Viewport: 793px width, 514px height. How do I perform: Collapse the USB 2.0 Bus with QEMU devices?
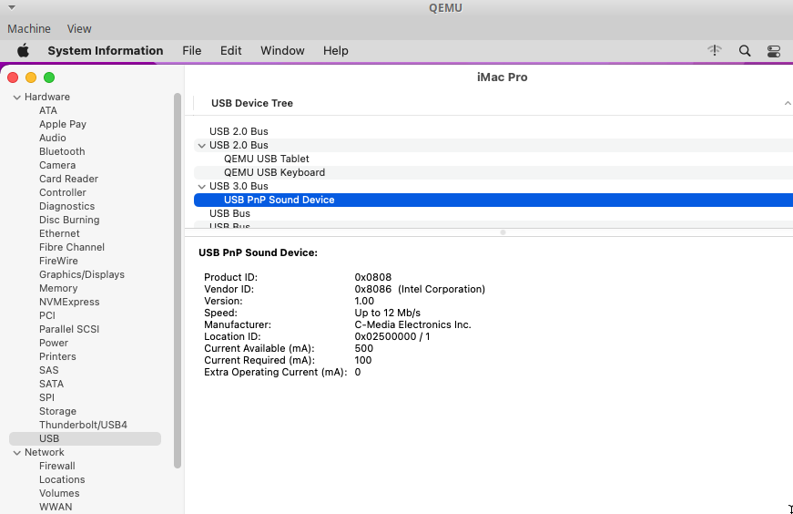(201, 146)
